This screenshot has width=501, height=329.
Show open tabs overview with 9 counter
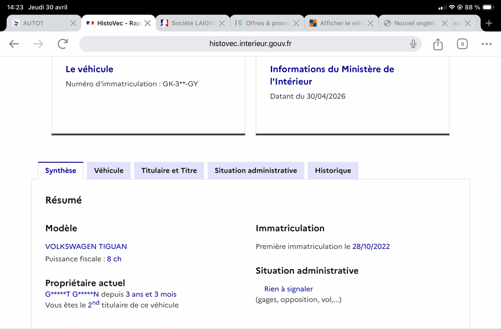(x=462, y=44)
